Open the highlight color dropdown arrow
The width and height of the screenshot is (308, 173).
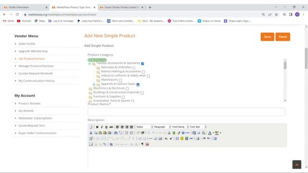click(x=220, y=133)
